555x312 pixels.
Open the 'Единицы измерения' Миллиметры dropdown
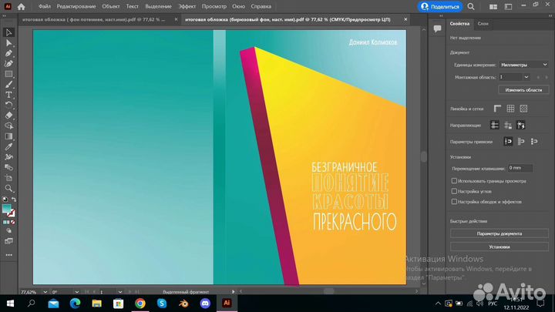click(x=523, y=65)
